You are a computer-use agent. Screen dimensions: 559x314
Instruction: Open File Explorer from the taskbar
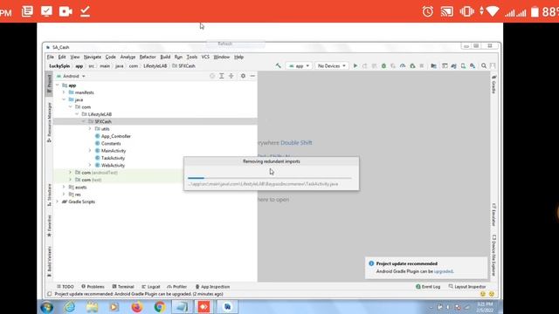92,306
